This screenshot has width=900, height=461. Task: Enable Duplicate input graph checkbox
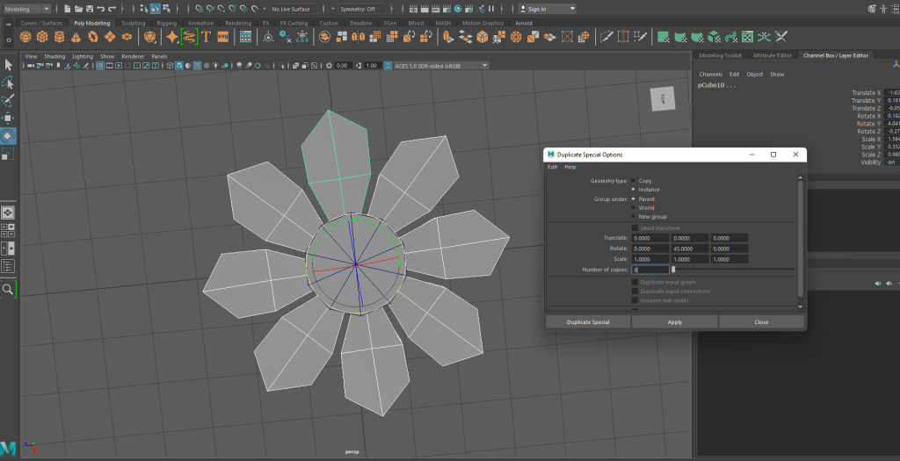[635, 282]
